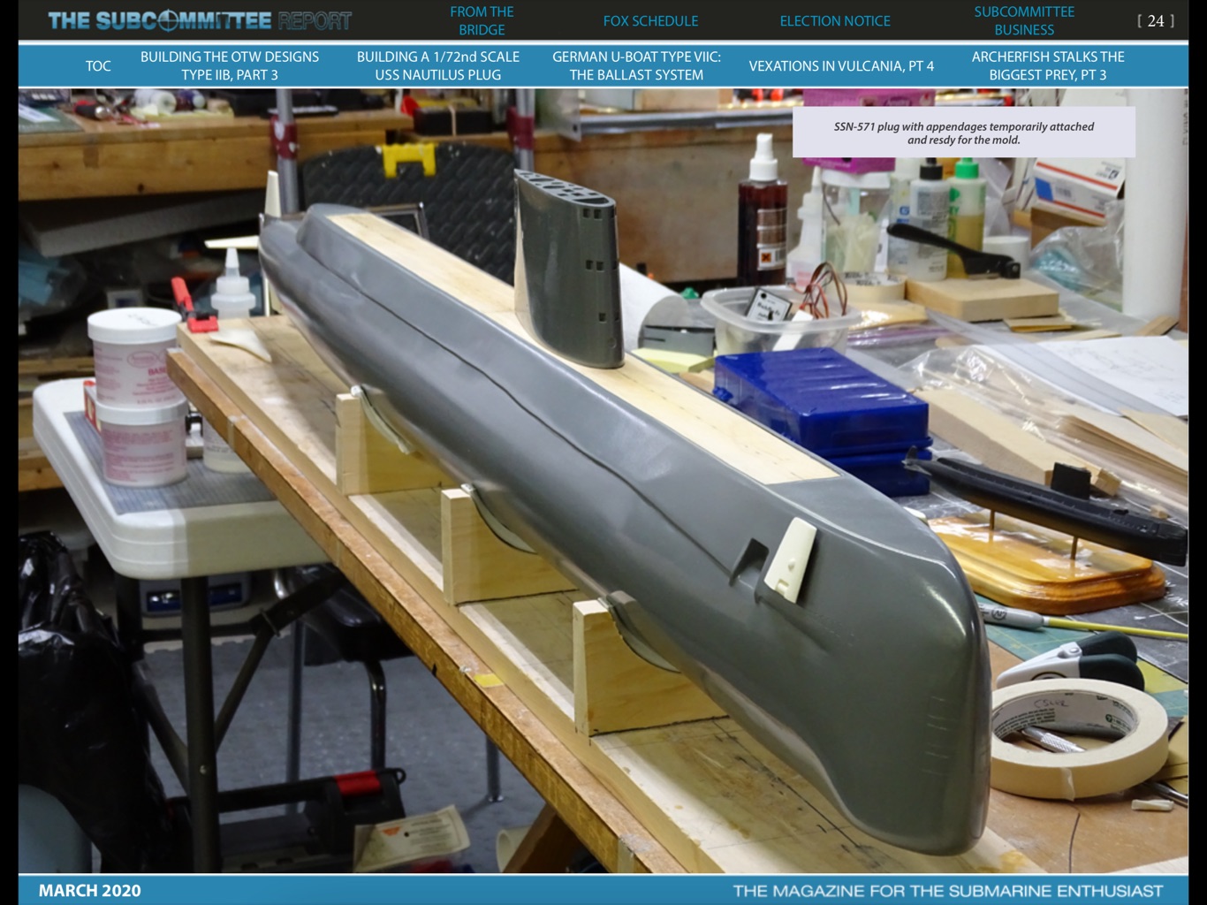The width and height of the screenshot is (1207, 905).
Task: Jump to the TOC
Action: click(x=98, y=65)
